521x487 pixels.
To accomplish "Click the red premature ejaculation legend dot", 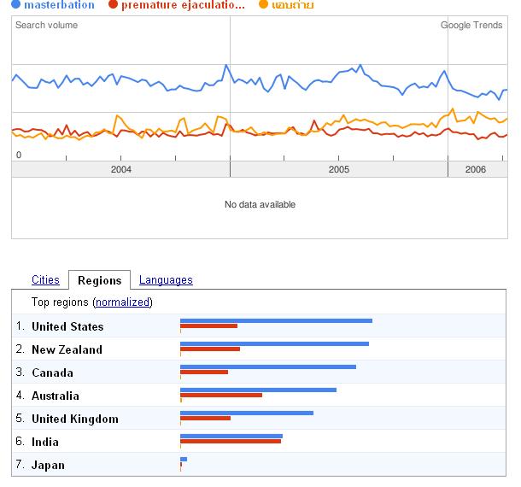I will pyautogui.click(x=113, y=4).
